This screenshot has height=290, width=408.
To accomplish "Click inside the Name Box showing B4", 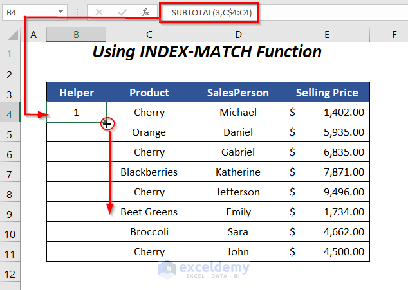I will click(x=27, y=12).
